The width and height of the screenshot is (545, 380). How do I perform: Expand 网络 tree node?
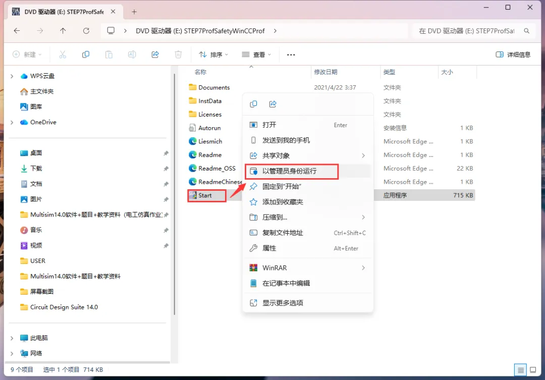[x=12, y=353]
